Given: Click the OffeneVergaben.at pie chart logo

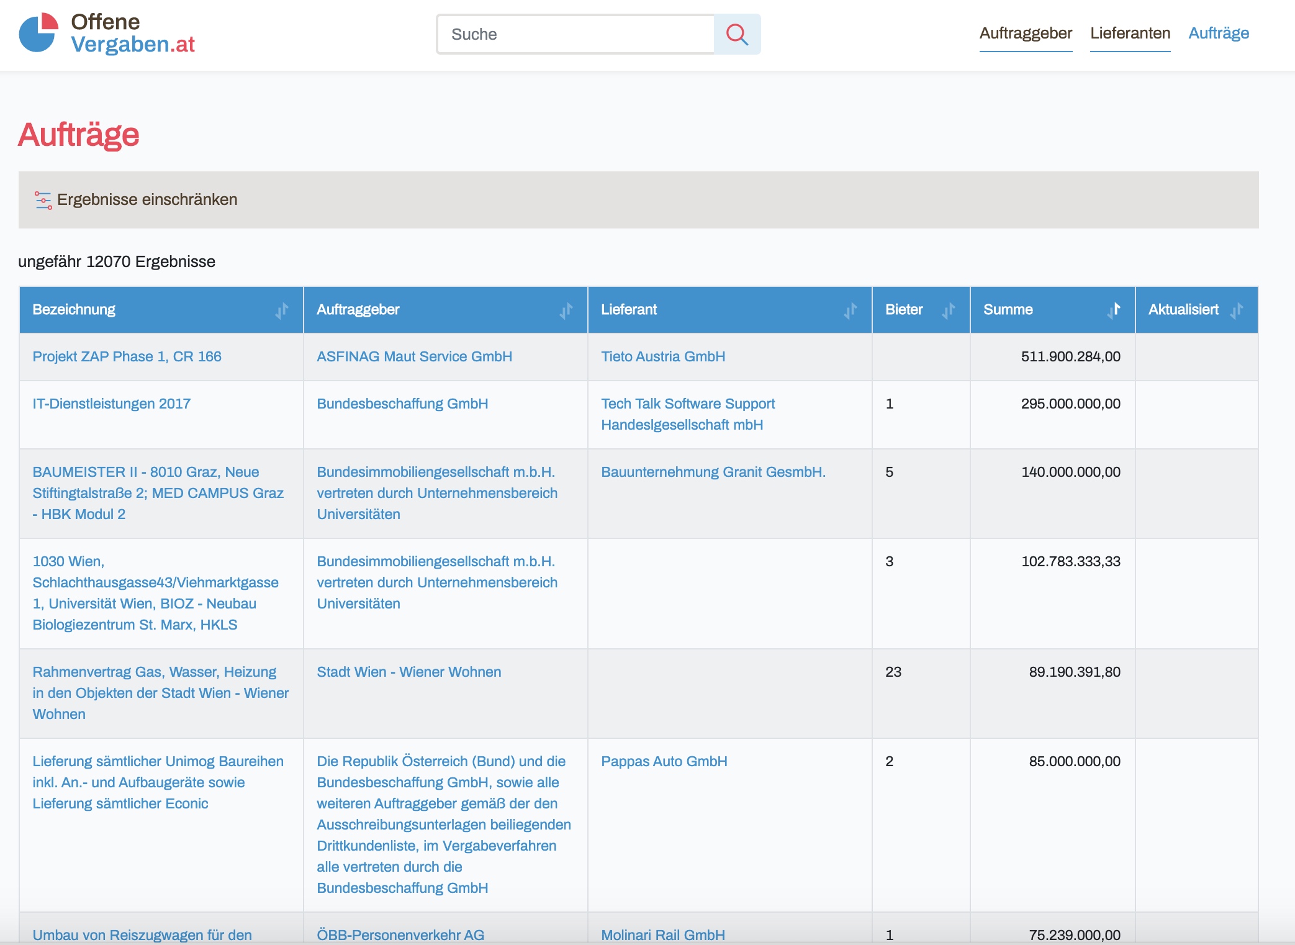Looking at the screenshot, I should [38, 32].
